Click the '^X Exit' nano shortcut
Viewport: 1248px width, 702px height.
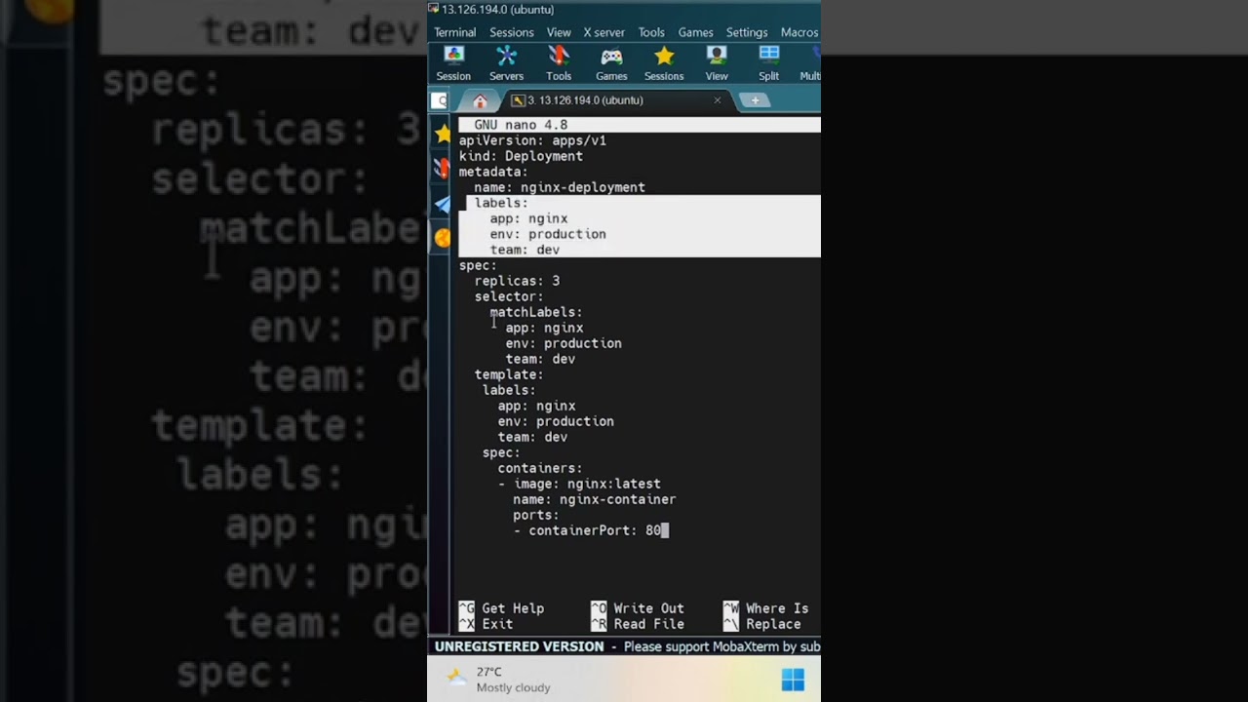coord(486,624)
